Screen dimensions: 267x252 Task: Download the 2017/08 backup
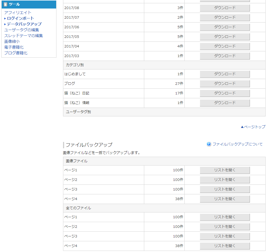(x=225, y=8)
